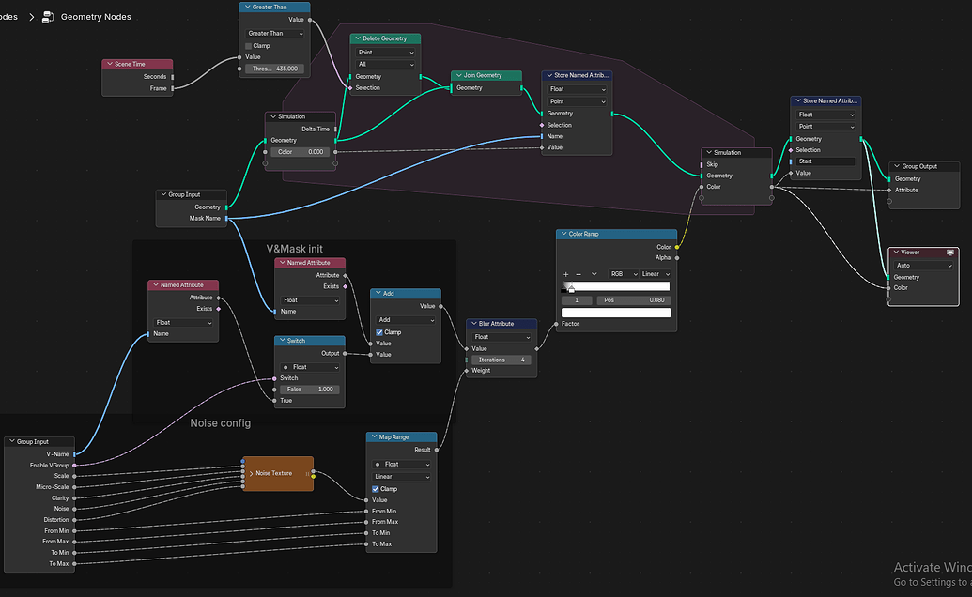Click the Seconds output socket of Scene Time
Screen dimensions: 972x597
tap(173, 77)
